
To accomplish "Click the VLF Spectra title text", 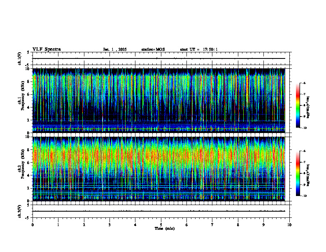I will pos(47,49).
